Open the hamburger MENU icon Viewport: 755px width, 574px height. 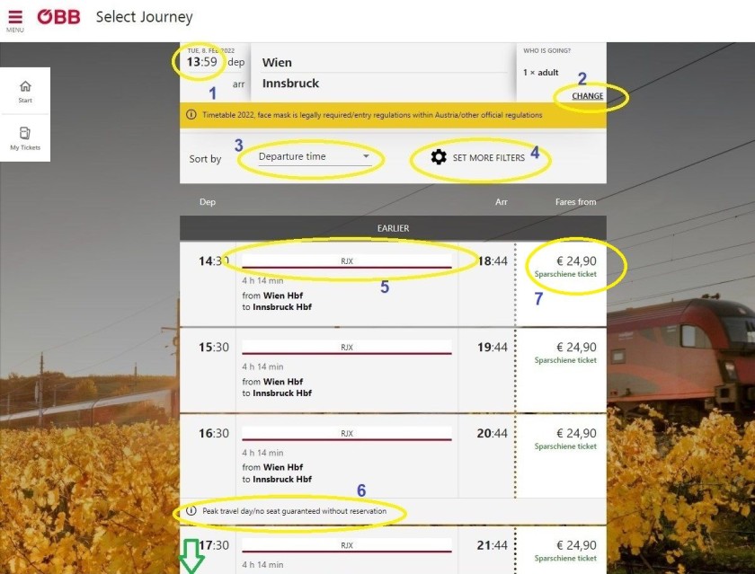pos(14,19)
